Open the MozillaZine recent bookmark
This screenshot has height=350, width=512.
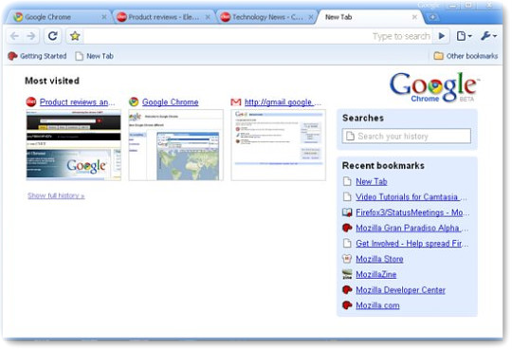[x=376, y=274]
